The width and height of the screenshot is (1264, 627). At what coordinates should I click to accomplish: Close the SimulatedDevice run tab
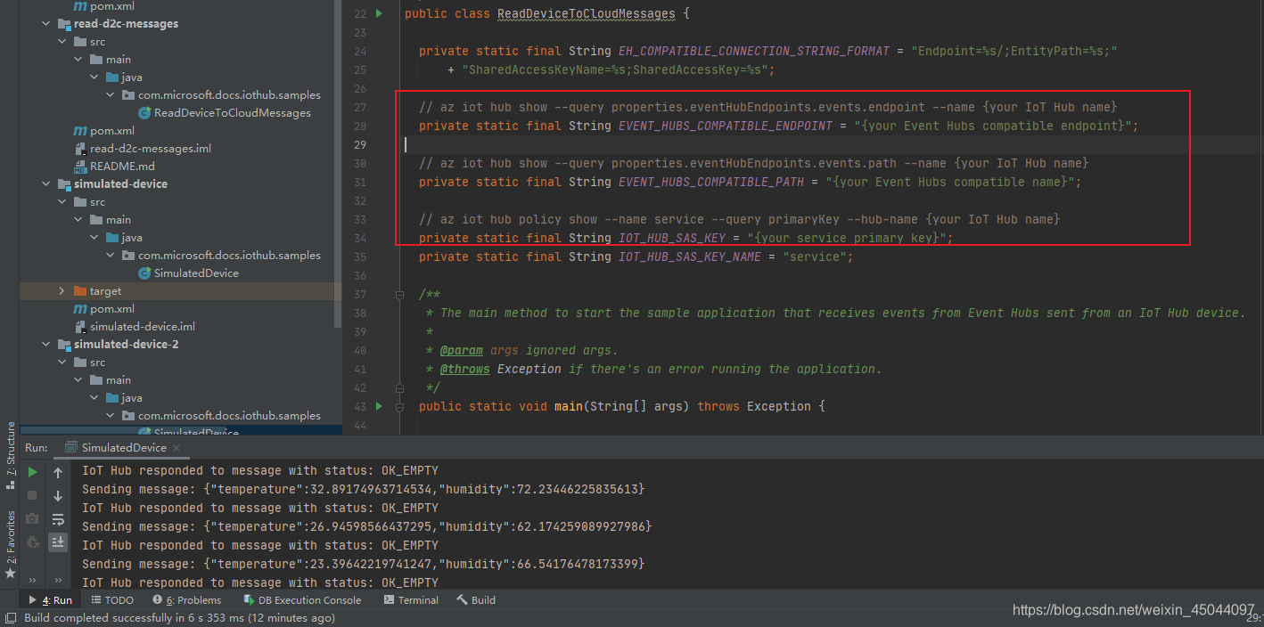pos(176,448)
